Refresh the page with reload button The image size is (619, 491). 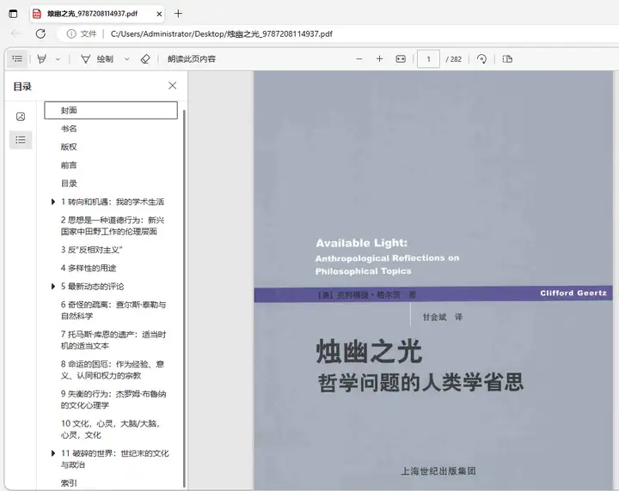40,33
